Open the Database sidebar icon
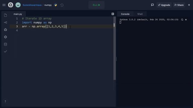Screen dimensions: 193x108 coord(5,44)
